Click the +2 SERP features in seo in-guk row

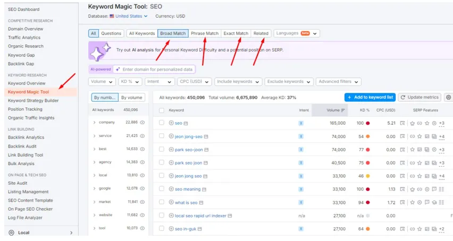tap(442, 229)
